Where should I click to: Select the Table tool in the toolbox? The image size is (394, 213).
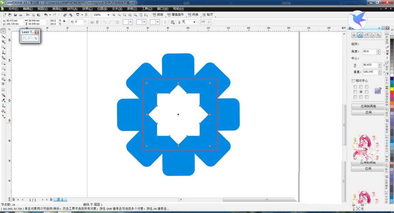[x=3, y=90]
